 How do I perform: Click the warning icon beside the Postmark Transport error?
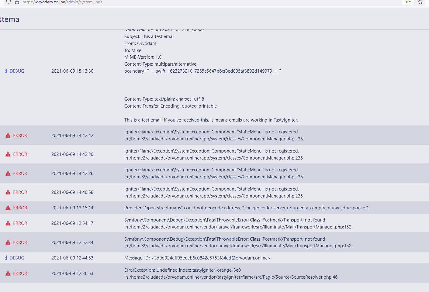click(8, 223)
